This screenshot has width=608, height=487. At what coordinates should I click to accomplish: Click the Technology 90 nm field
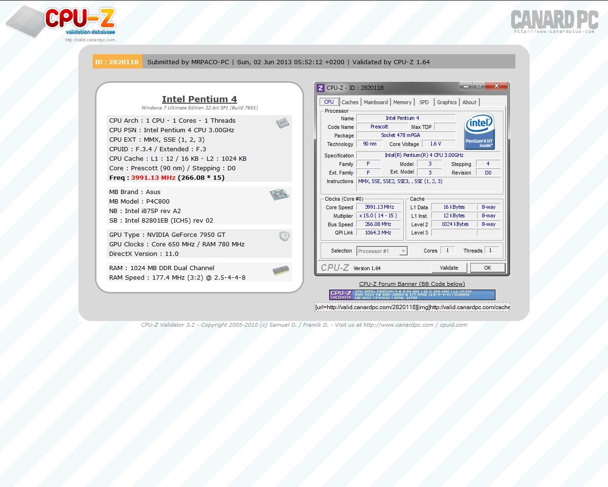[369, 144]
